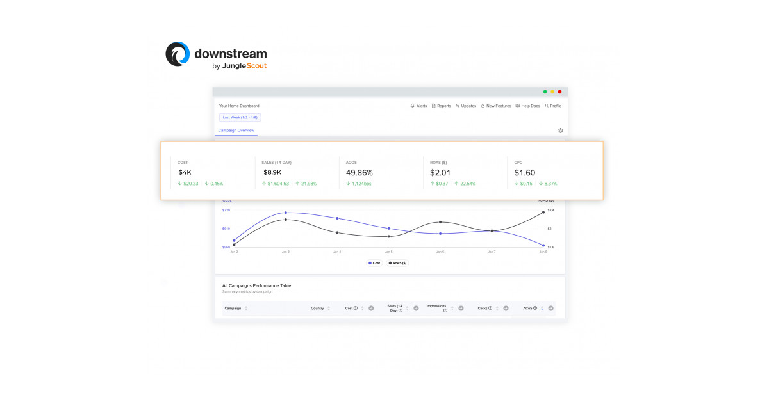Hide the Campaign column sort indicator
Image resolution: width=769 pixels, height=402 pixels.
245,308
